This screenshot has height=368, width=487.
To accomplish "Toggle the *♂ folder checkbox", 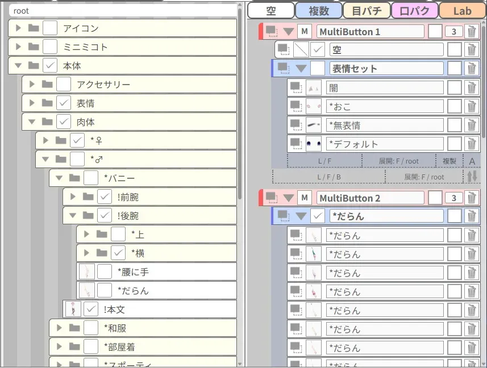I will tap(77, 159).
